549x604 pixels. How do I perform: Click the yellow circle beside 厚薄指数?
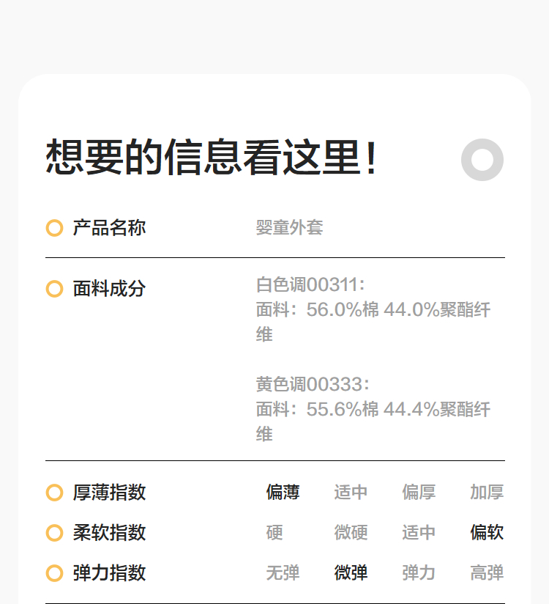pyautogui.click(x=54, y=493)
